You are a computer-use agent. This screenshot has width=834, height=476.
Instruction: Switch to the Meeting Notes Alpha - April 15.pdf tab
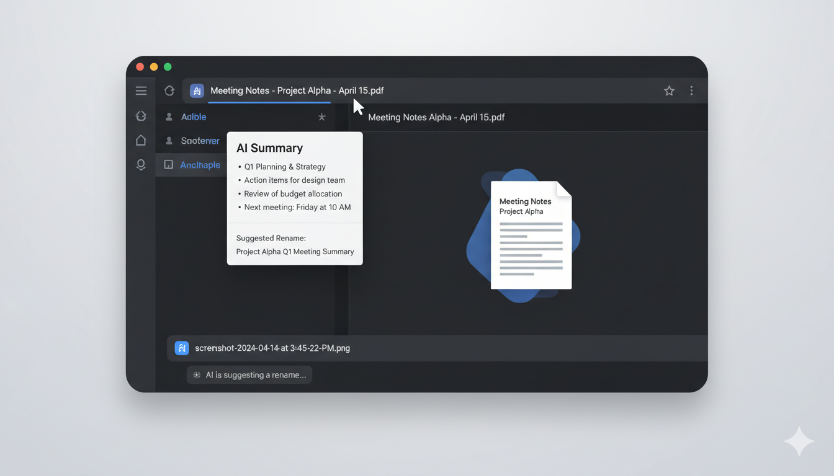pyautogui.click(x=436, y=117)
